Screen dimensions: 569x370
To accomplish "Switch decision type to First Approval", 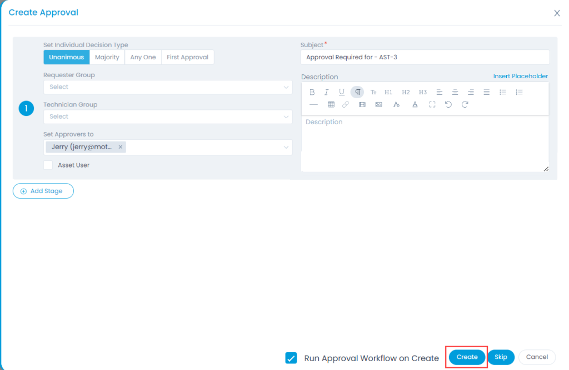I will (187, 57).
